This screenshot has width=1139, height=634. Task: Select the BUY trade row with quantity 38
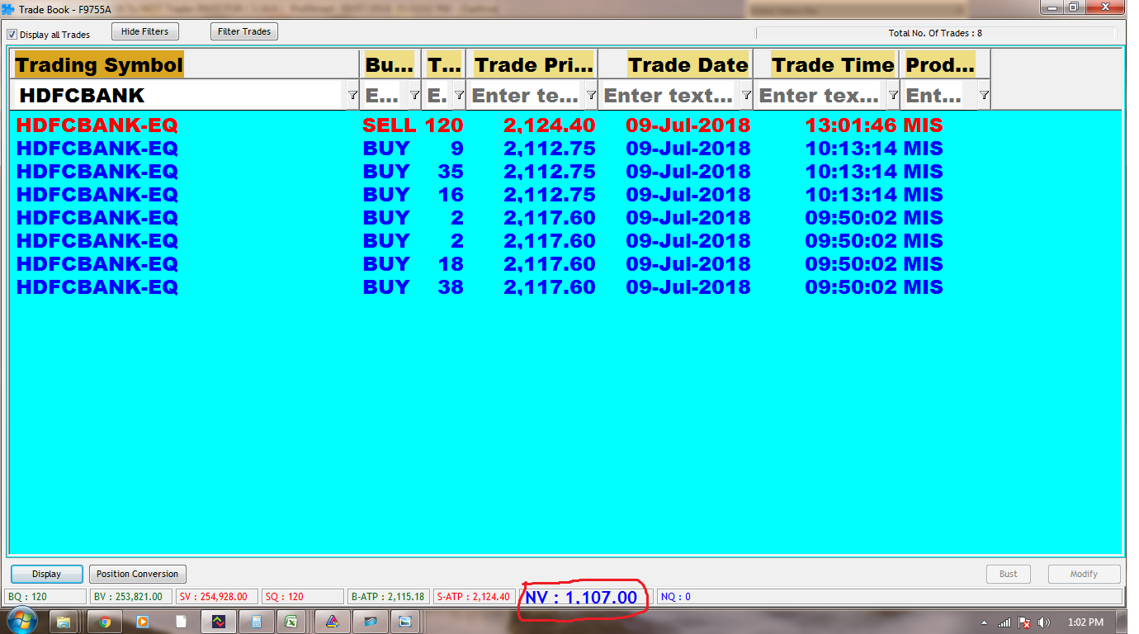(x=565, y=287)
